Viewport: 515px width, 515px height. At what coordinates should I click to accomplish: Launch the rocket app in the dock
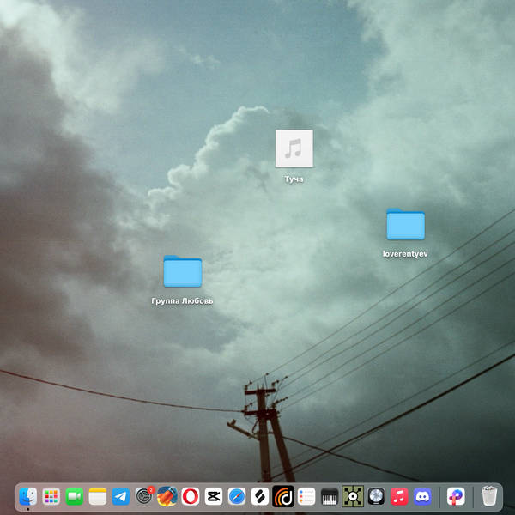coord(167,496)
